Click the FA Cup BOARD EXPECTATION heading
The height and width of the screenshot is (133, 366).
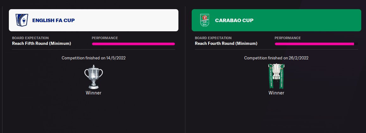click(30, 38)
